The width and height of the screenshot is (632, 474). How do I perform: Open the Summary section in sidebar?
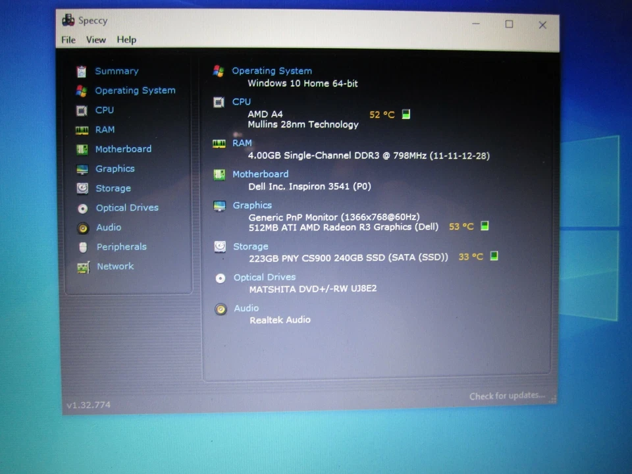pos(117,71)
